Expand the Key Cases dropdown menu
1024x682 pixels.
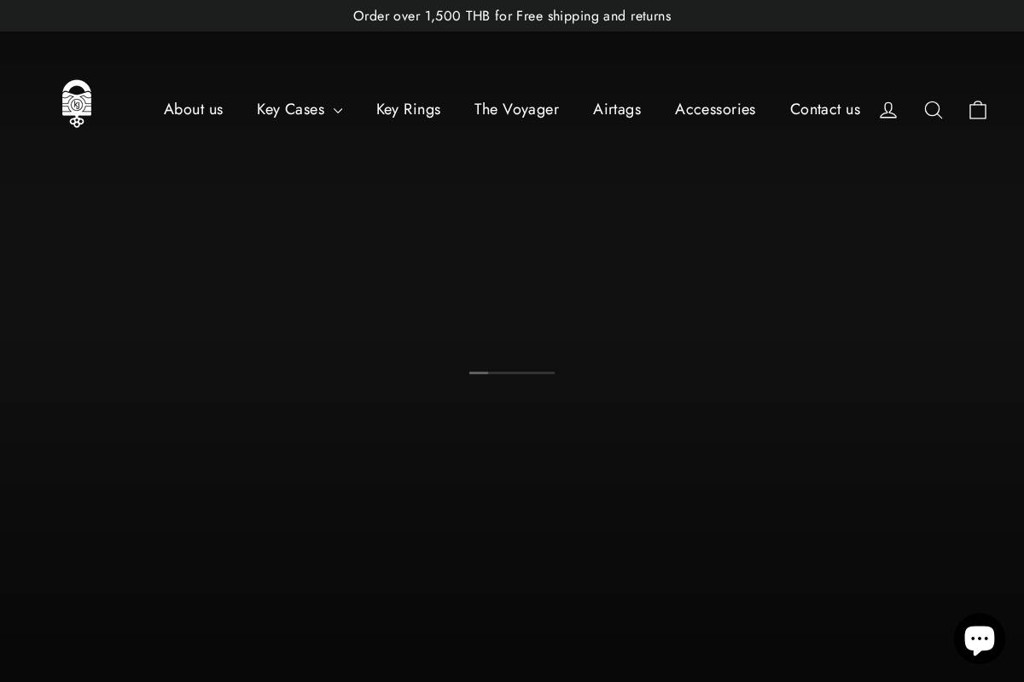(x=291, y=109)
